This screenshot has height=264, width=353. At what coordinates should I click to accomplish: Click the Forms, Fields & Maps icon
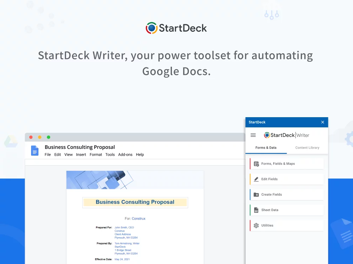[256, 164]
